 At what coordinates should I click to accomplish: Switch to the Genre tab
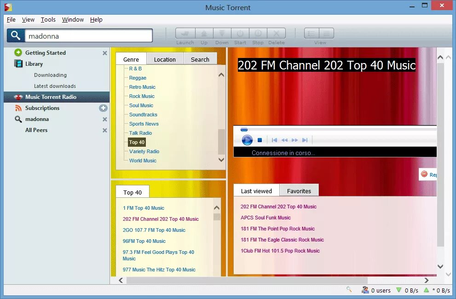(x=131, y=59)
